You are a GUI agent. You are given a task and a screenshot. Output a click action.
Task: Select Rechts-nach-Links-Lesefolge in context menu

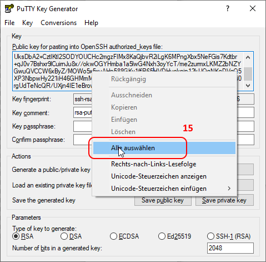[x=164, y=164]
